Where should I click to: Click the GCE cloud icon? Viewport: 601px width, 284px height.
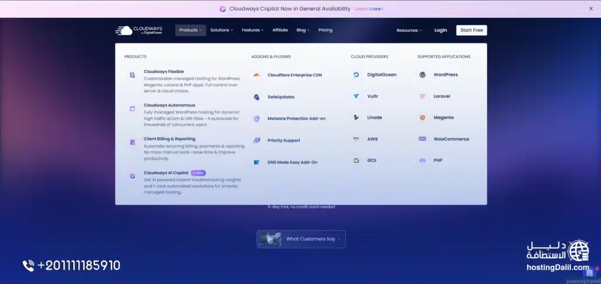tap(356, 160)
